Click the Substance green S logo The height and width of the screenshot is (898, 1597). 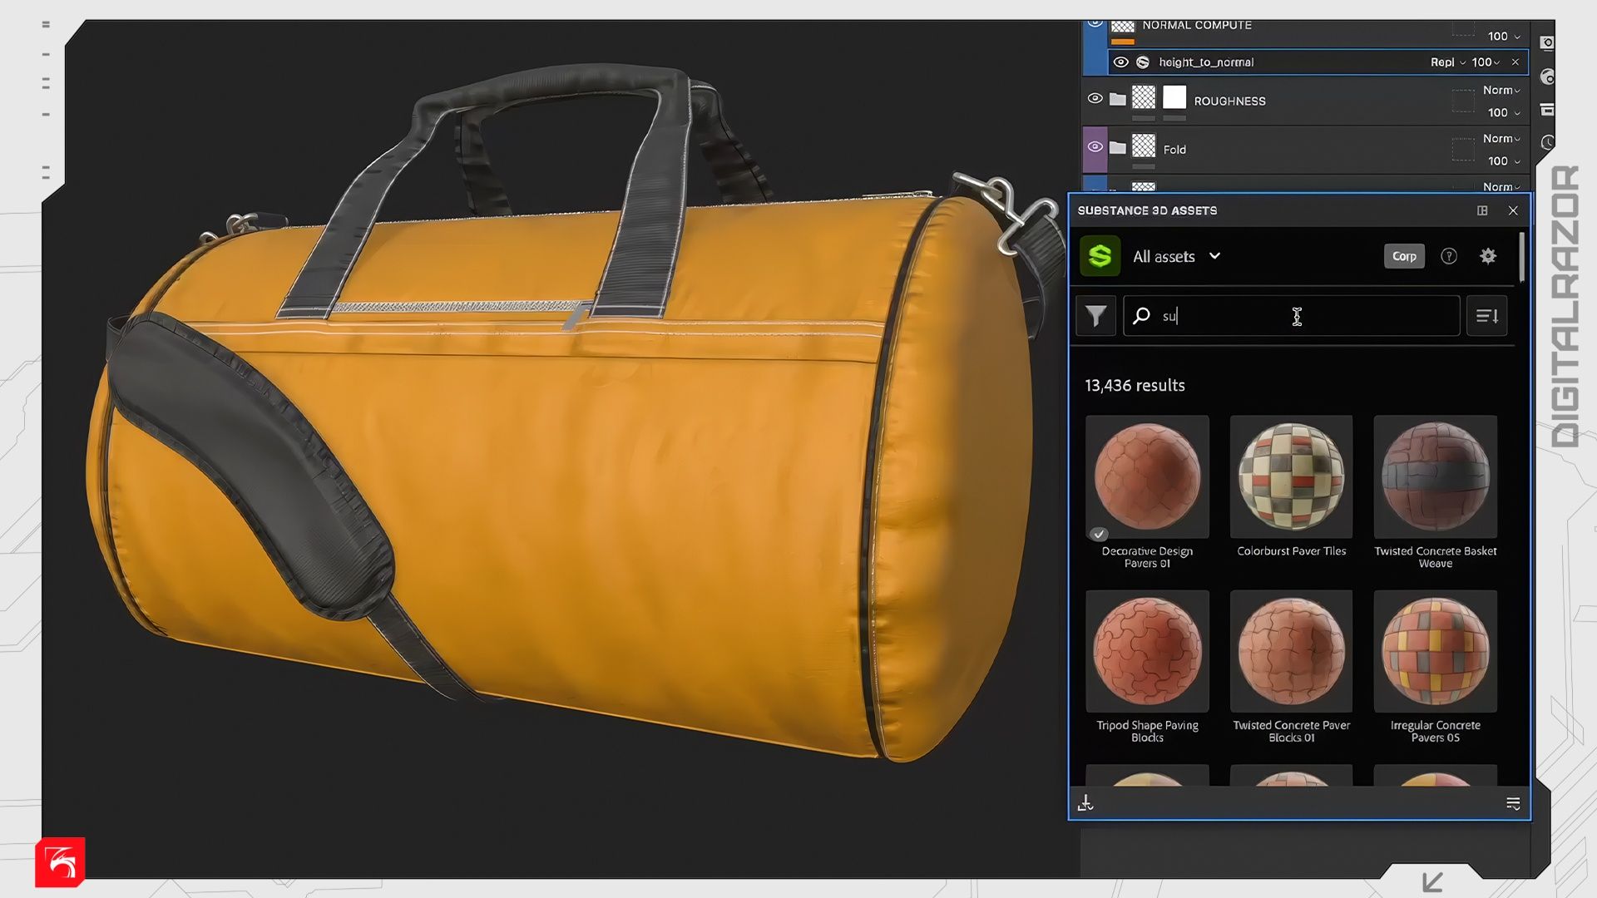point(1100,256)
